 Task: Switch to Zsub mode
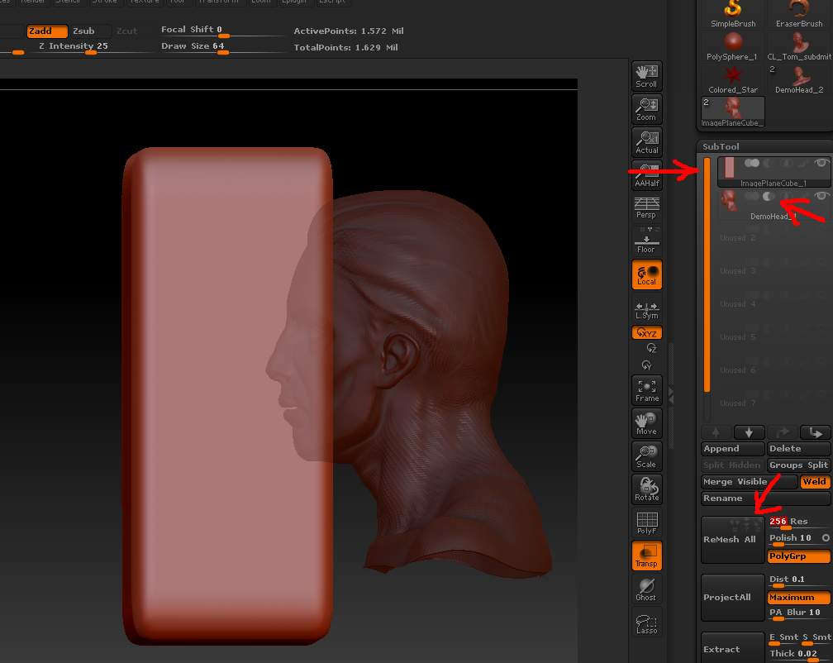point(84,31)
